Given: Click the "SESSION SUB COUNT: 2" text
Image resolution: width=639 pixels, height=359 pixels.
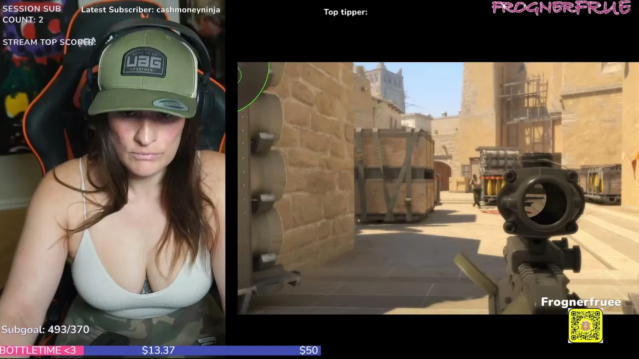Looking at the screenshot, I should point(32,14).
